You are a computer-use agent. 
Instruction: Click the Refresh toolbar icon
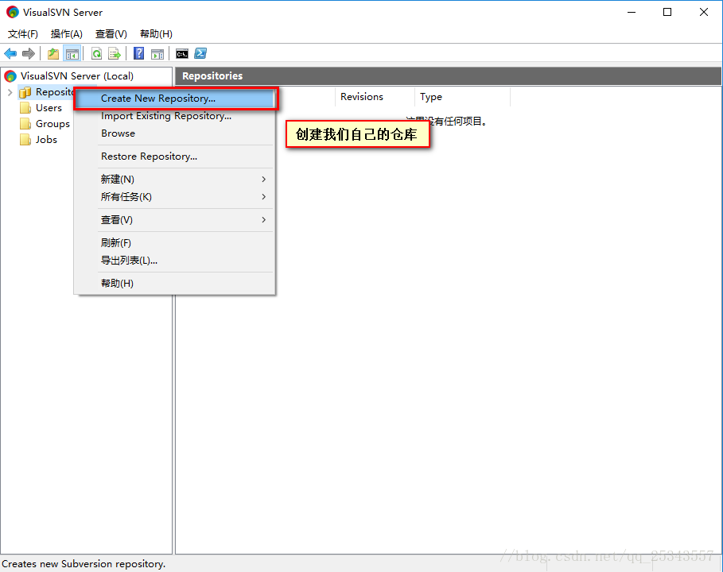click(x=96, y=54)
